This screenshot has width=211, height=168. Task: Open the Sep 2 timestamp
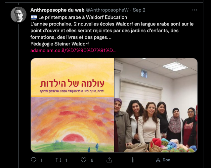(x=139, y=10)
